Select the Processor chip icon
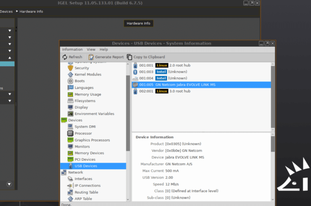Viewport: 311px width, 206px height. [71, 133]
